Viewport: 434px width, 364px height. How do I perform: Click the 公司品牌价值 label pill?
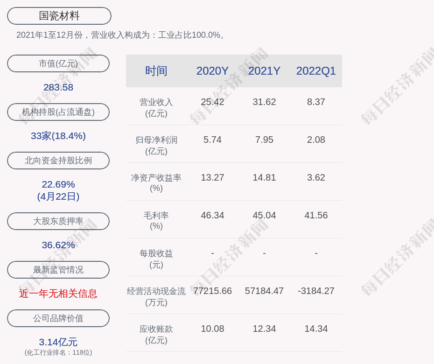point(58,318)
